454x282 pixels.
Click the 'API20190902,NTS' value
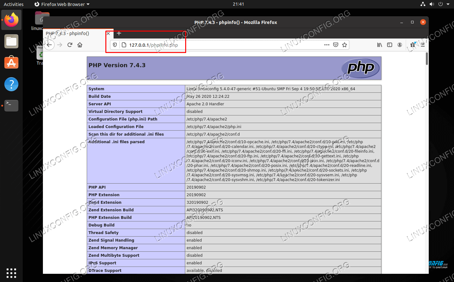203,217
